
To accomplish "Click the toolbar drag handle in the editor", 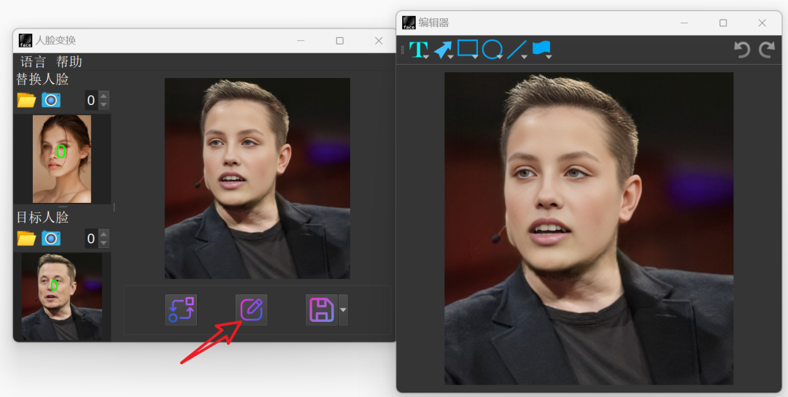I will point(402,50).
